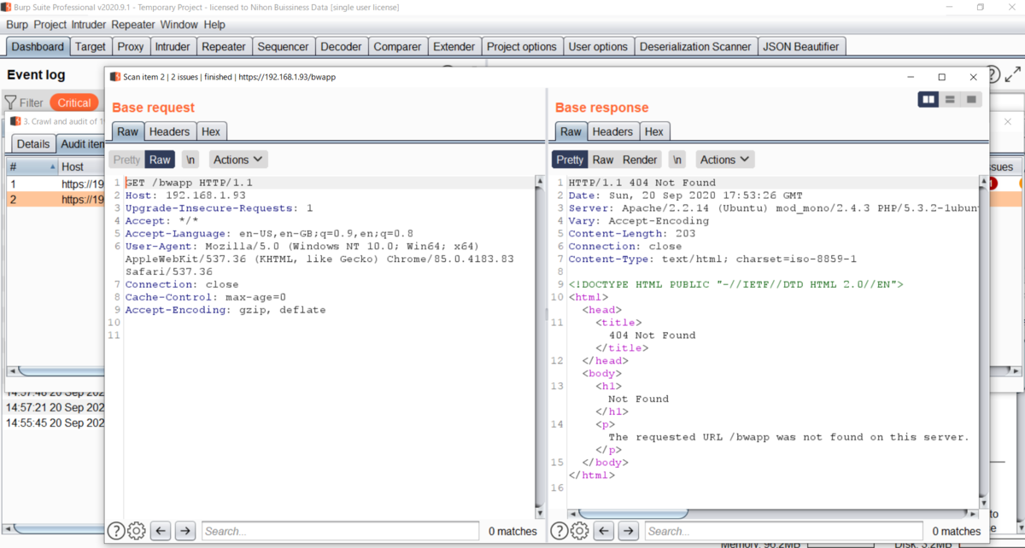Select stacked rows layout icon in scan item window
The width and height of the screenshot is (1025, 548).
click(950, 100)
